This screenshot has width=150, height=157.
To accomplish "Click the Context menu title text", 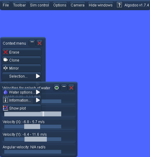I will (x=14, y=43).
